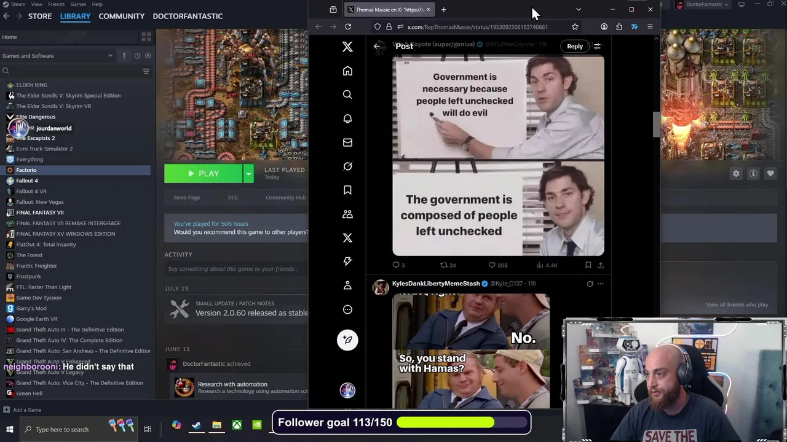Bookmark this page with the star icon
This screenshot has height=442, width=787.
click(x=575, y=26)
